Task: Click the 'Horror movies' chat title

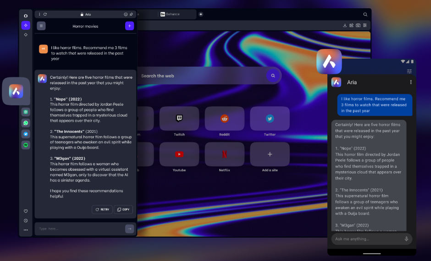Action: click(x=85, y=27)
